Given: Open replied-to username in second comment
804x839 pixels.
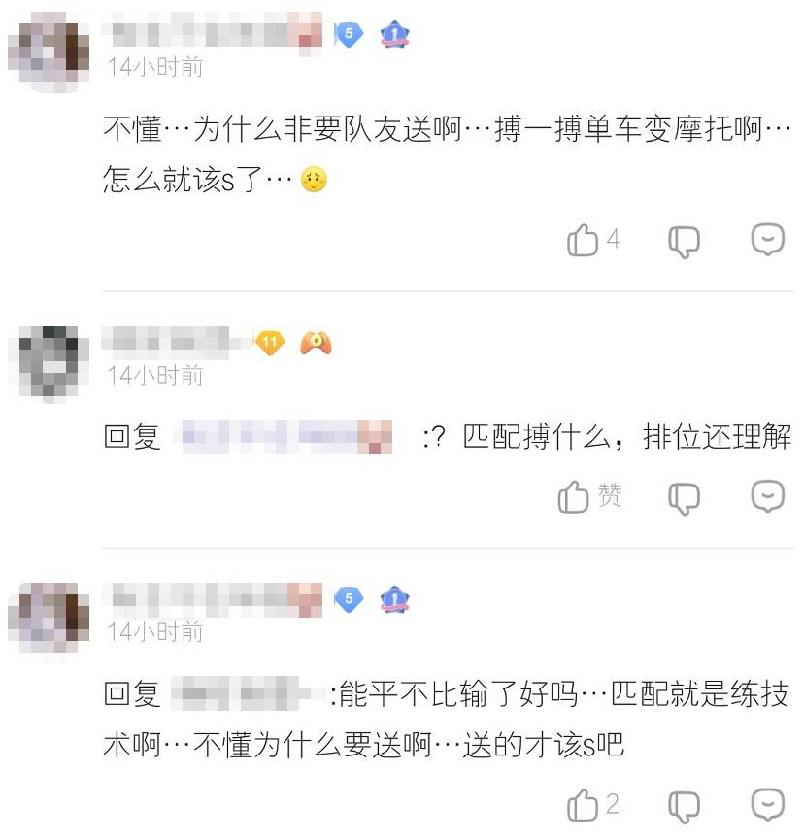Looking at the screenshot, I should 286,437.
